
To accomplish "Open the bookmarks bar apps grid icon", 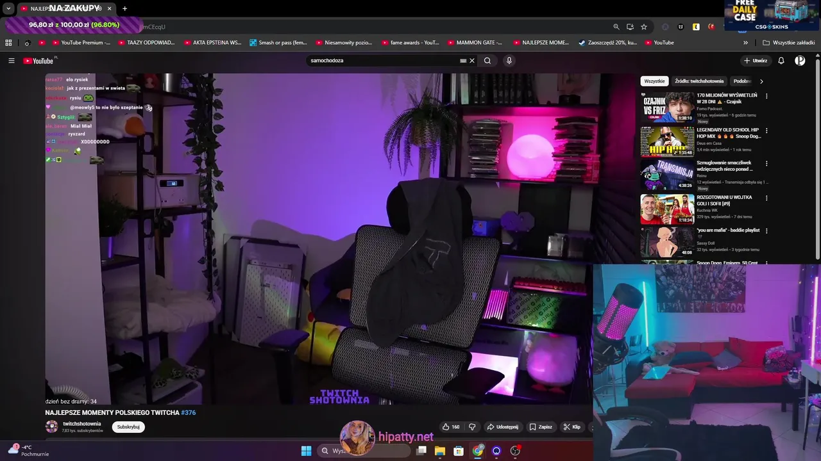I will click(x=8, y=43).
